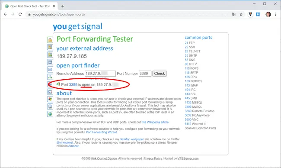Image resolution: width=281 pixels, height=168 pixels.
Task: Close the Open Port Check Tool tab
Action: point(54,6)
